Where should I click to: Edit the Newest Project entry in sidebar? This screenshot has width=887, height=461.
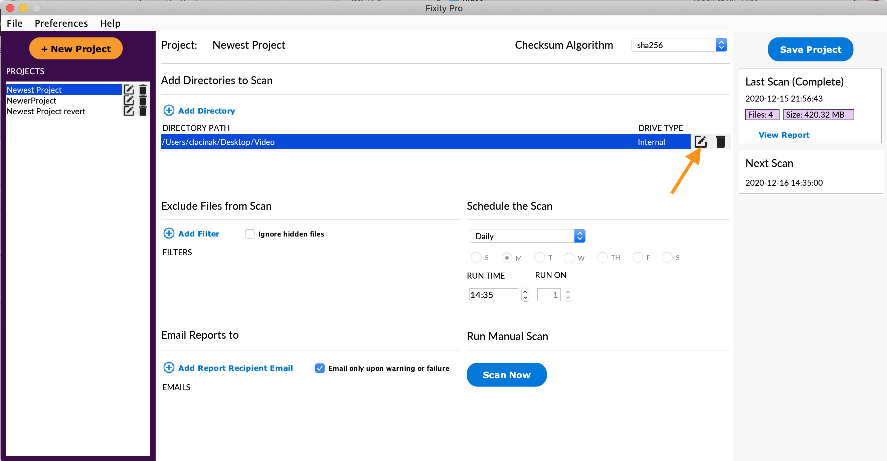pos(129,90)
